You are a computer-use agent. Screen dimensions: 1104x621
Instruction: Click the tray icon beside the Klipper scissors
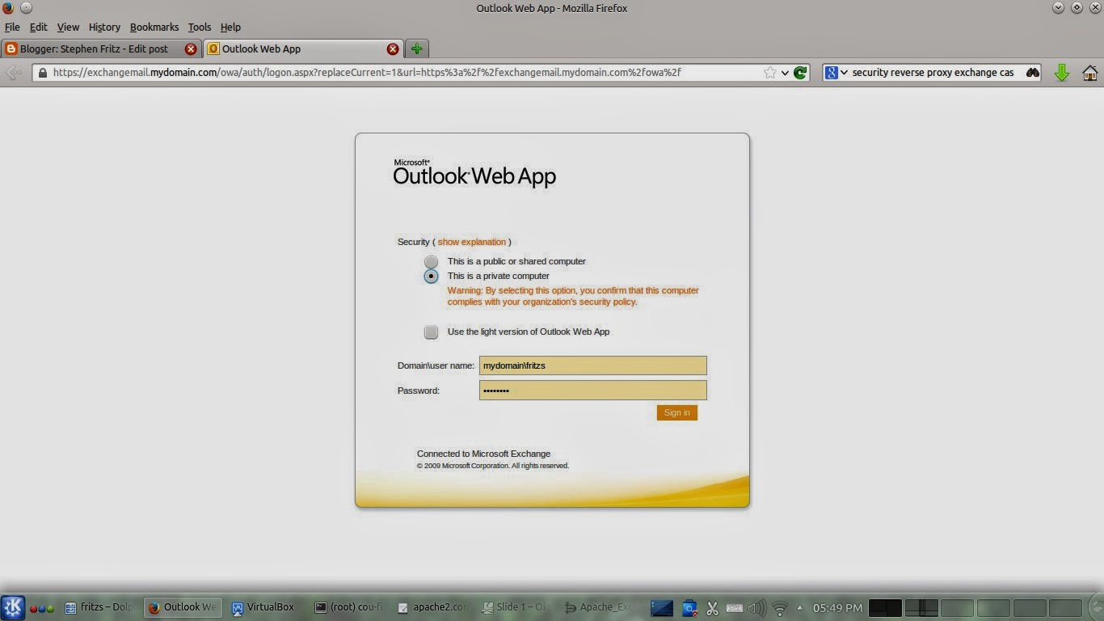click(689, 608)
